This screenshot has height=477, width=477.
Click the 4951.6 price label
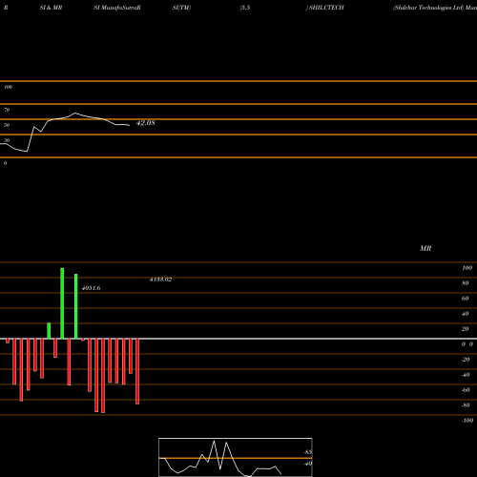pyautogui.click(x=92, y=288)
